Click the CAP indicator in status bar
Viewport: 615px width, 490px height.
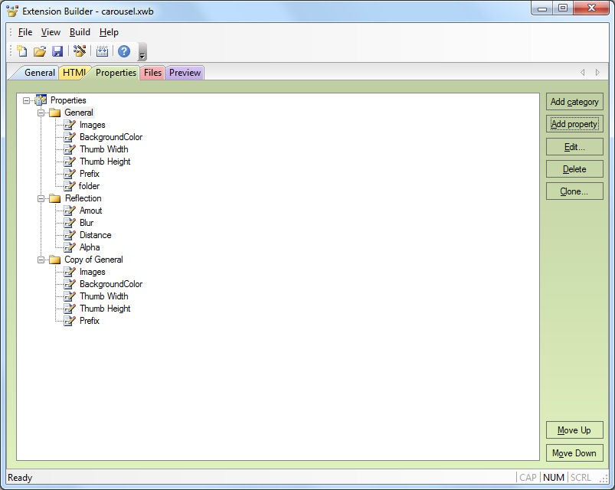point(528,478)
